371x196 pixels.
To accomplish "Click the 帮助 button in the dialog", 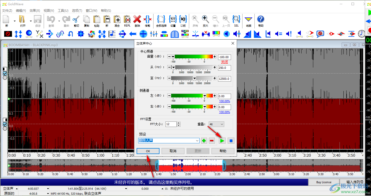I will pos(223,151).
